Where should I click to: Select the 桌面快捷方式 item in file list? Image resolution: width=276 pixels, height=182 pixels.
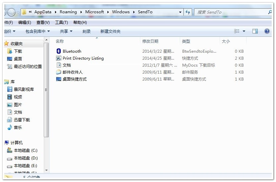pos(74,79)
